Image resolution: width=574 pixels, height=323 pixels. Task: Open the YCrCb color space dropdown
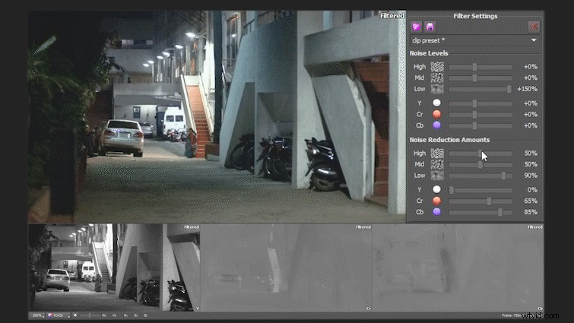59,315
